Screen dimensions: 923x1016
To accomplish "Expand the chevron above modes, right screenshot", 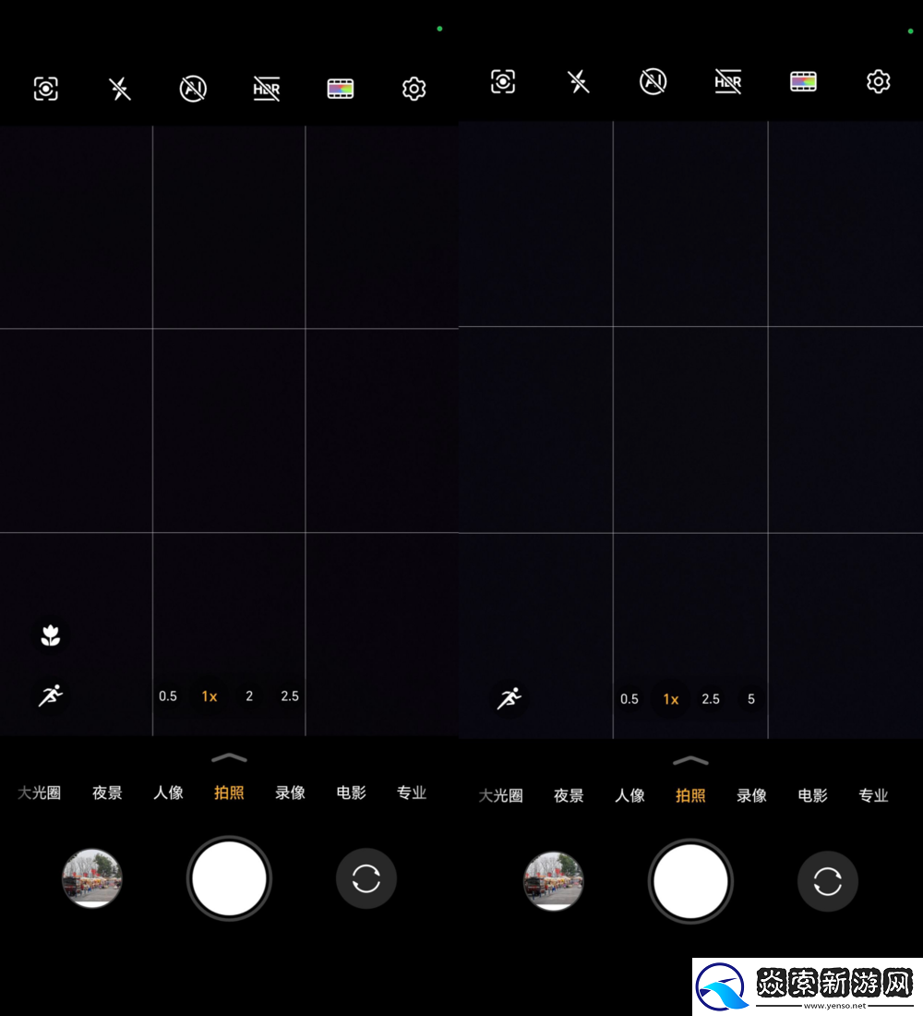I will pyautogui.click(x=690, y=761).
